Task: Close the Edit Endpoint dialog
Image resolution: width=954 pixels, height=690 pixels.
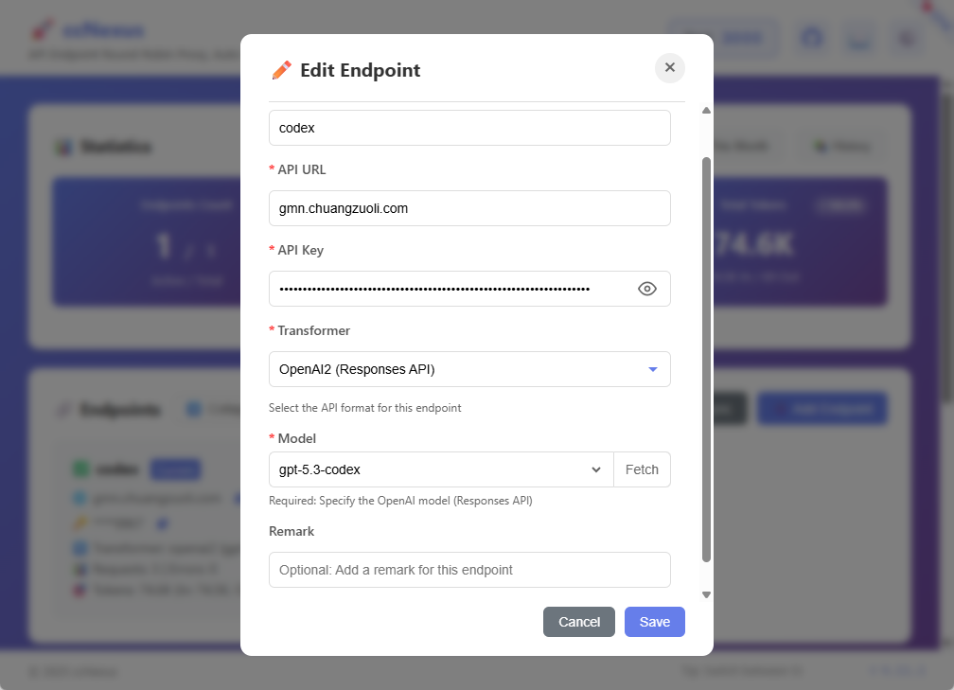Action: point(669,67)
